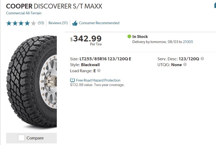Click the Cooper Discoverer S/T MAXX title
The image size is (216, 145).
[54, 6]
